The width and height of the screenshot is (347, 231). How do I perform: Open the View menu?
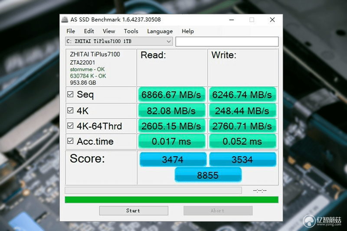coord(109,31)
